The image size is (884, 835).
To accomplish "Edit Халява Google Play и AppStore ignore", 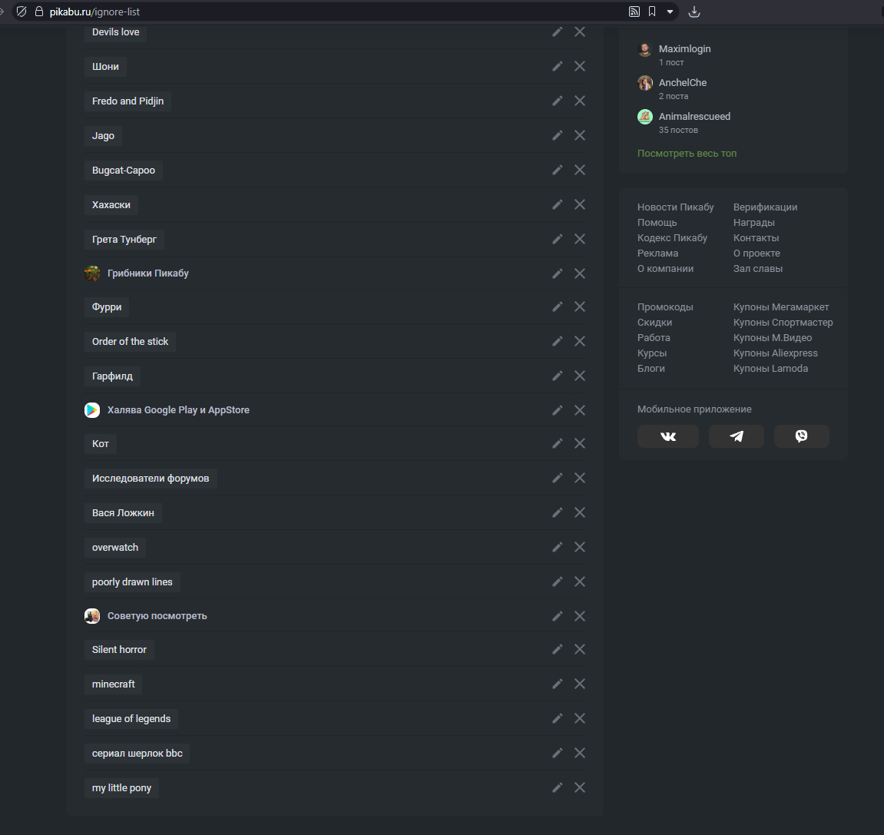I will [557, 410].
